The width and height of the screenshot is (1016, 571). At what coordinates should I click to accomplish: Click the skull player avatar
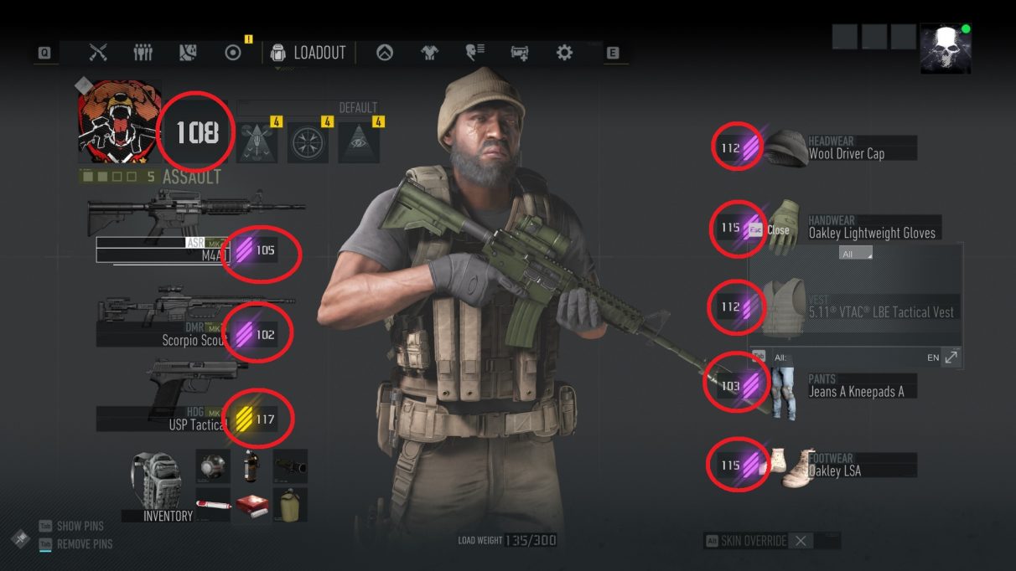[x=946, y=49]
